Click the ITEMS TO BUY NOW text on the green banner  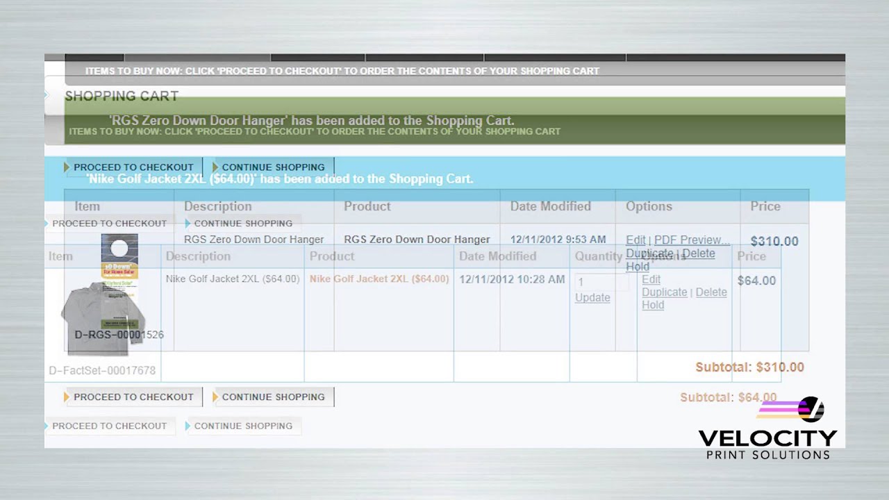point(315,131)
